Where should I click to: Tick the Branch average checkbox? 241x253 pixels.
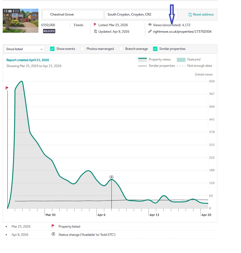click(121, 49)
